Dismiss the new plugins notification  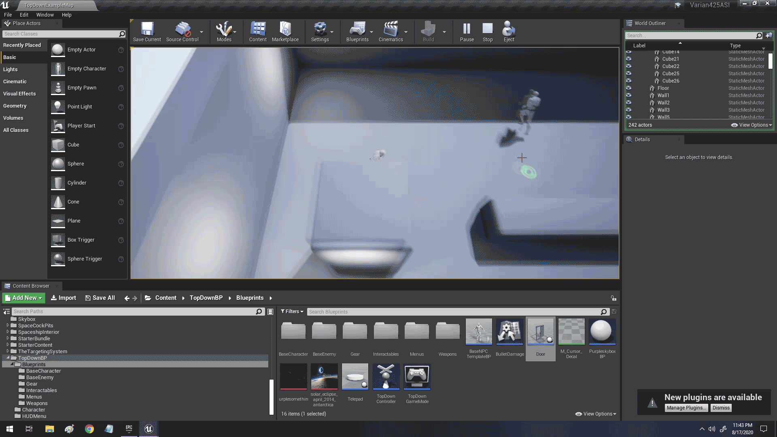pos(721,408)
